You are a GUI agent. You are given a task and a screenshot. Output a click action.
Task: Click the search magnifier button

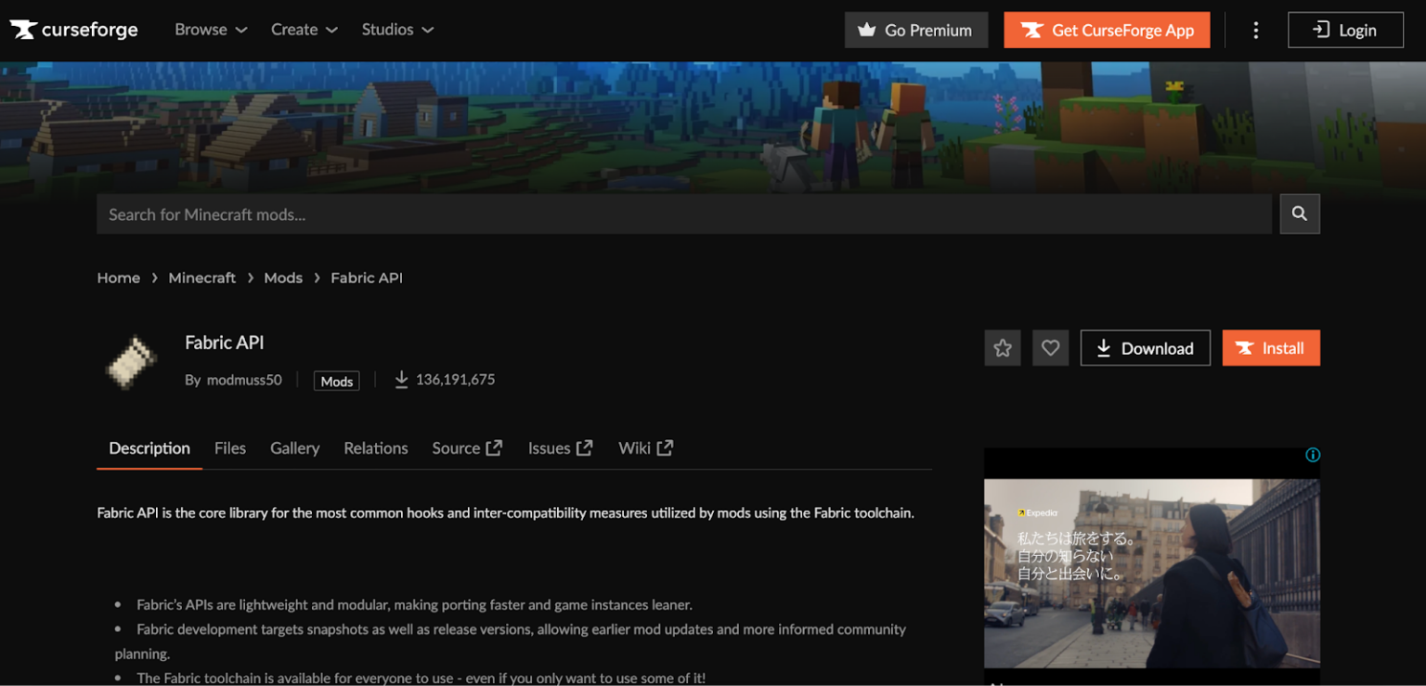click(x=1299, y=214)
